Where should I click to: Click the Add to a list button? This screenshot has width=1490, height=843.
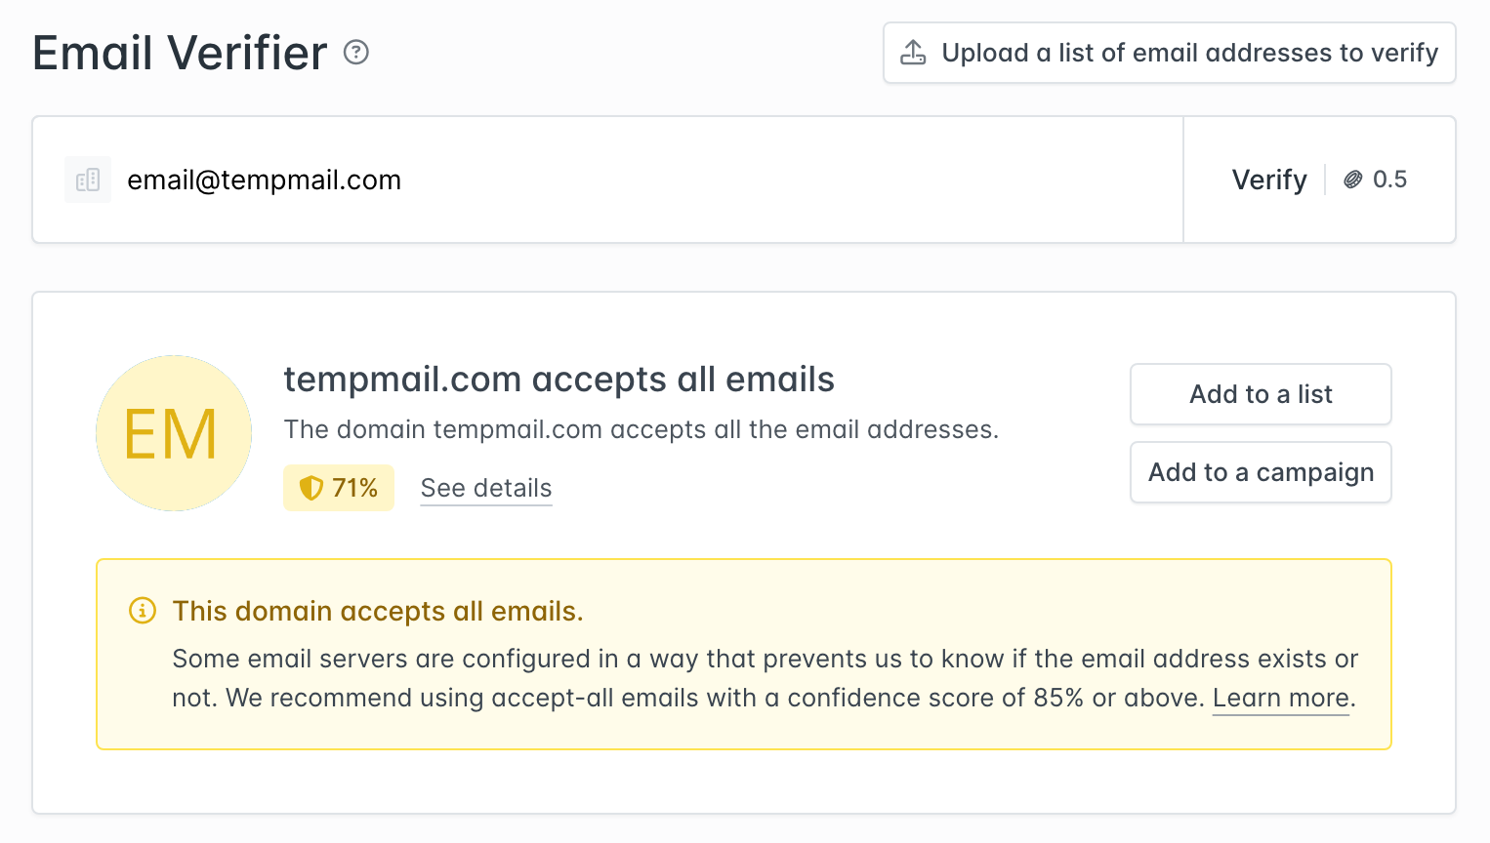point(1260,394)
